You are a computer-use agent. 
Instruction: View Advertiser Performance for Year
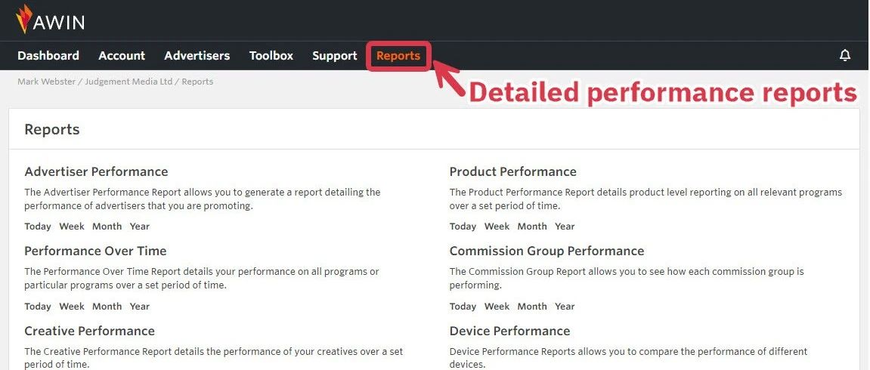pos(140,227)
